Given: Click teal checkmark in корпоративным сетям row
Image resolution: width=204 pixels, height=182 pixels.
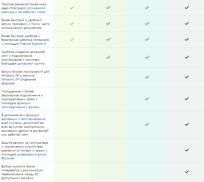Looking at the screenshot, I should pyautogui.click(x=147, y=99).
